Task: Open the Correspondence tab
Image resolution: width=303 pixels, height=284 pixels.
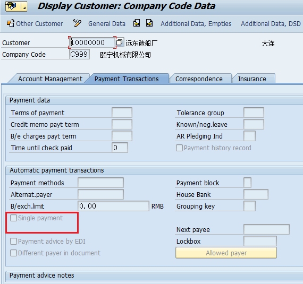Action: pyautogui.click(x=199, y=79)
